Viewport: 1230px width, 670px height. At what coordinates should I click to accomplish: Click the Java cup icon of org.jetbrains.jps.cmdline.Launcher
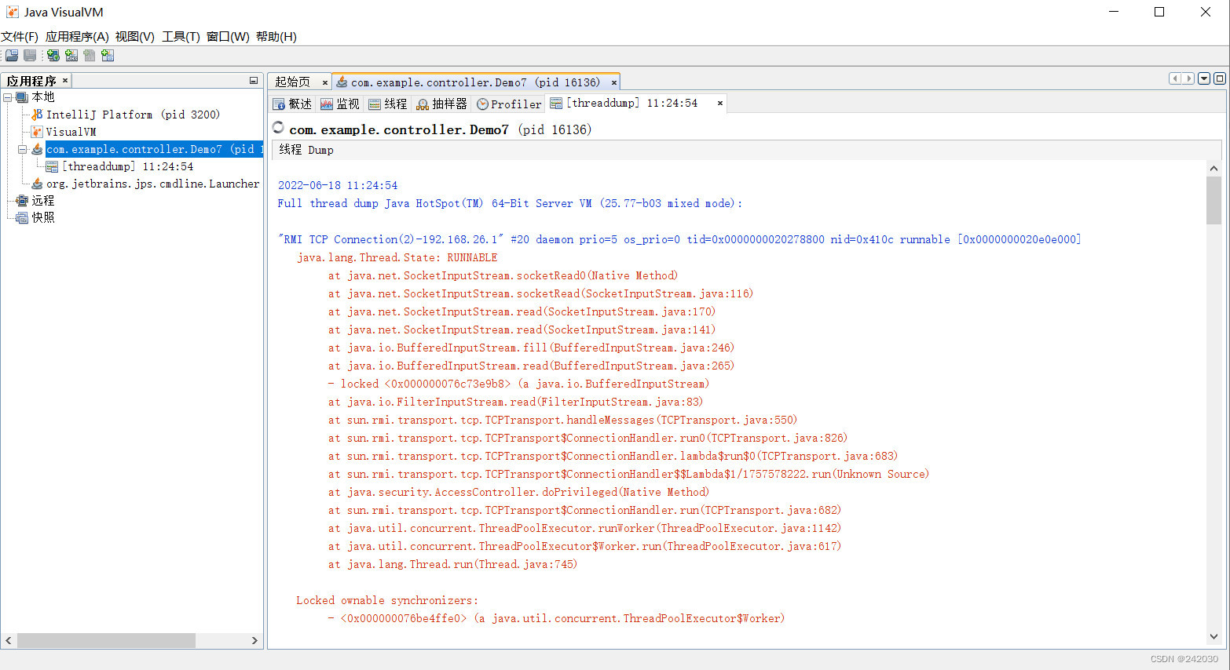37,184
